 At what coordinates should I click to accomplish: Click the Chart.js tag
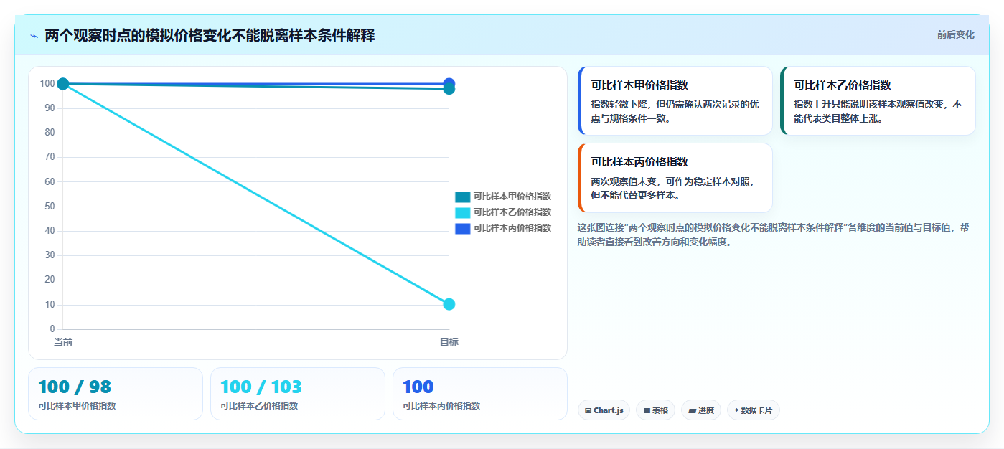pos(604,410)
